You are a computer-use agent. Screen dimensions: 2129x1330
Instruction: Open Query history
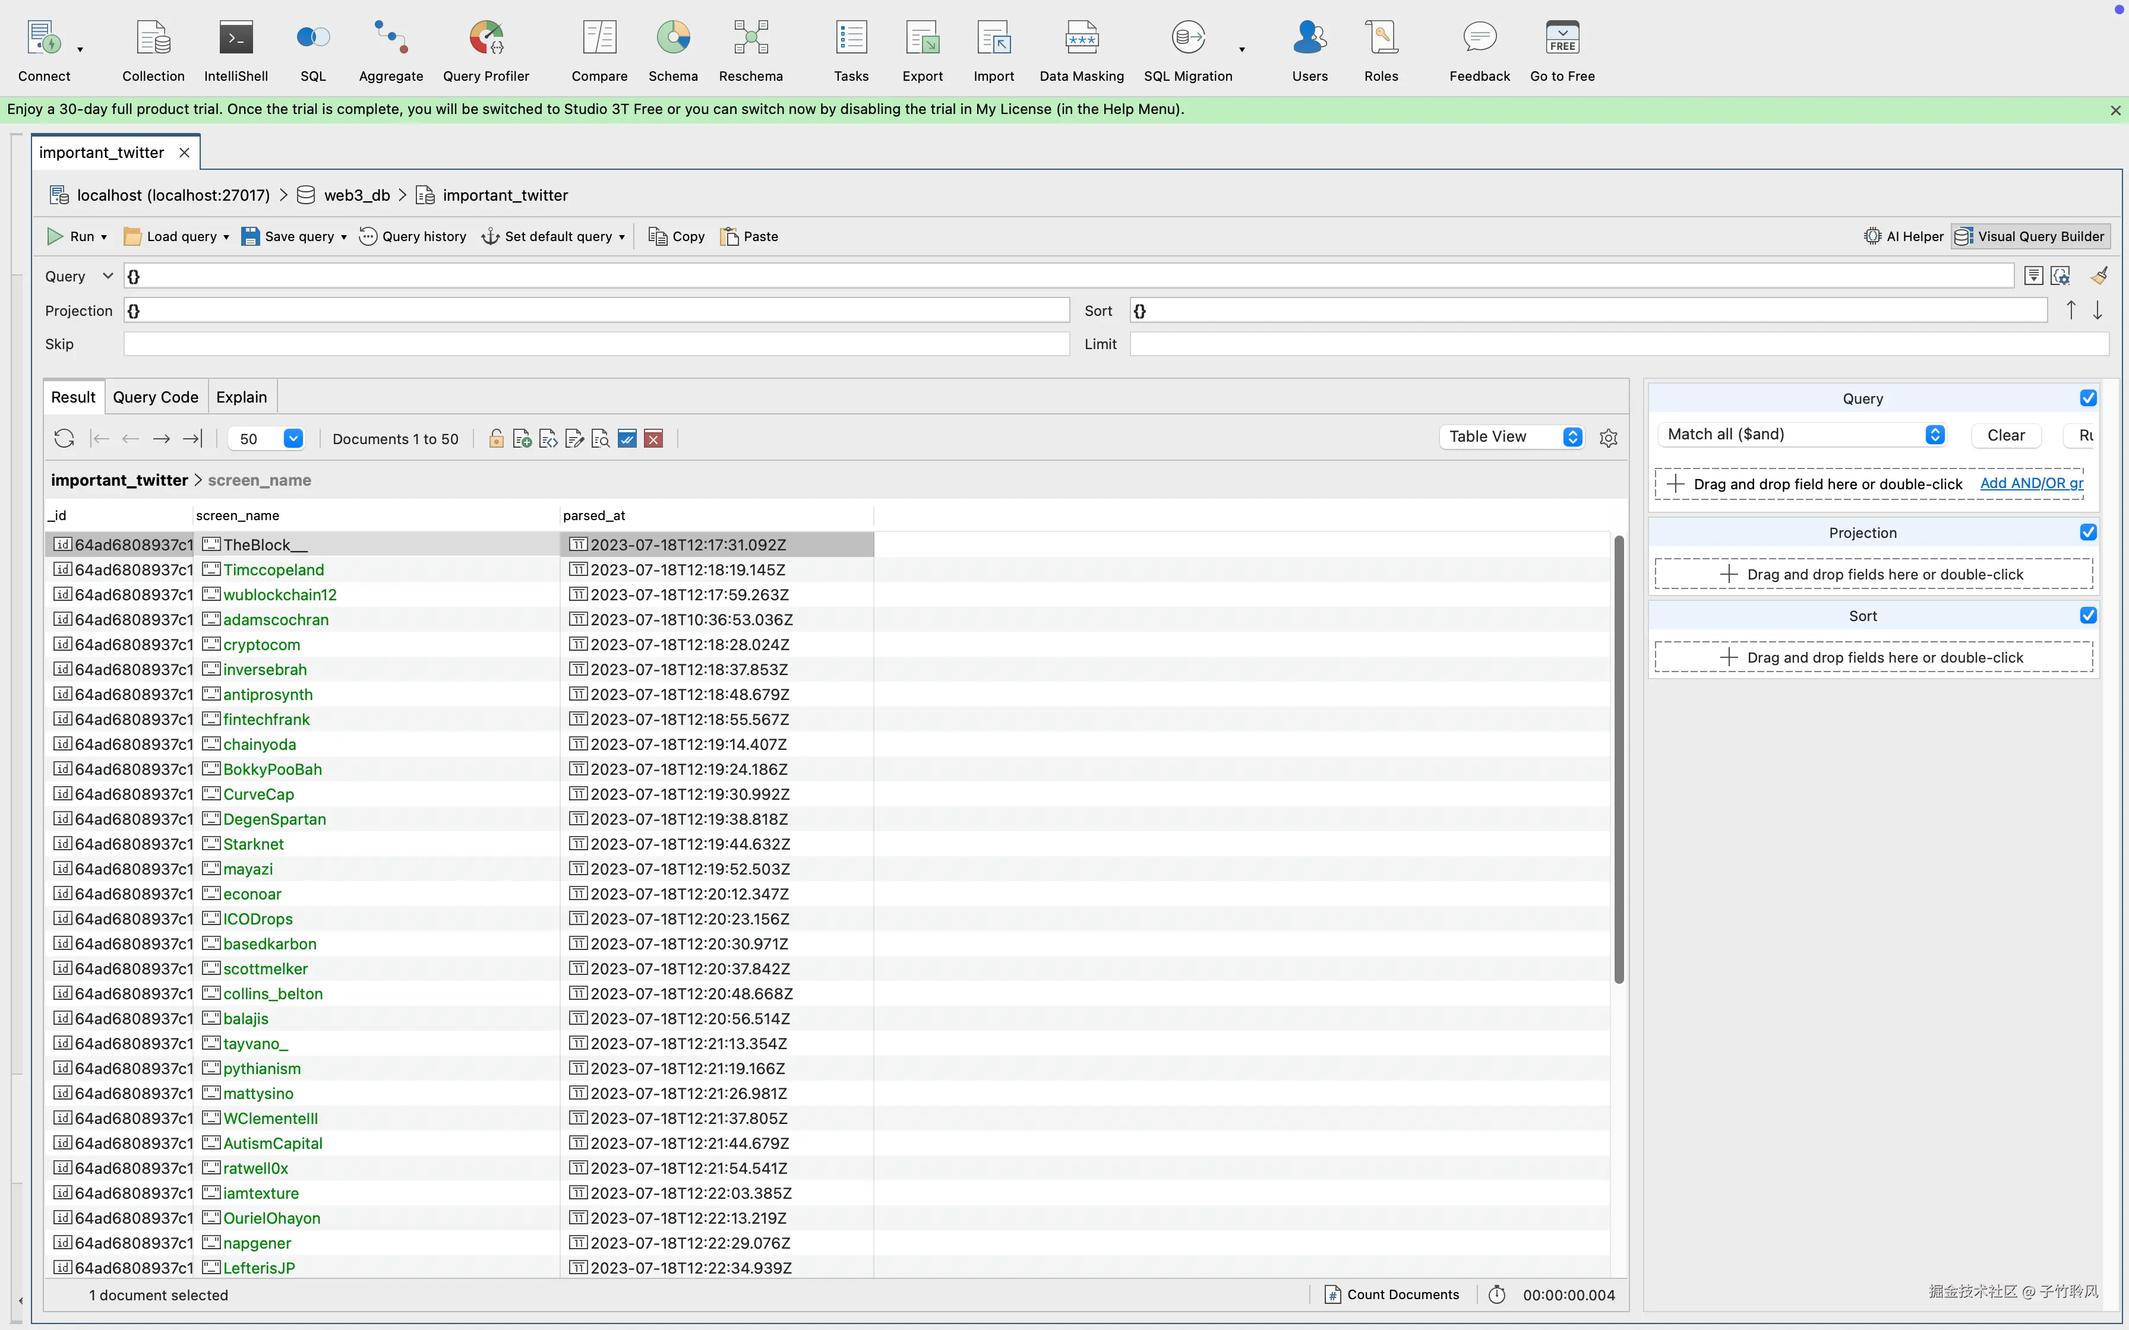point(413,236)
